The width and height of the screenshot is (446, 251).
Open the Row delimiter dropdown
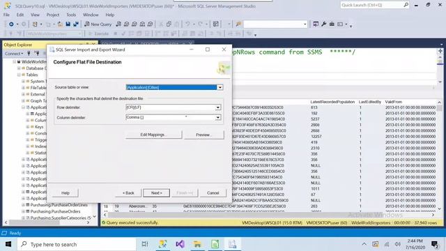click(217, 107)
